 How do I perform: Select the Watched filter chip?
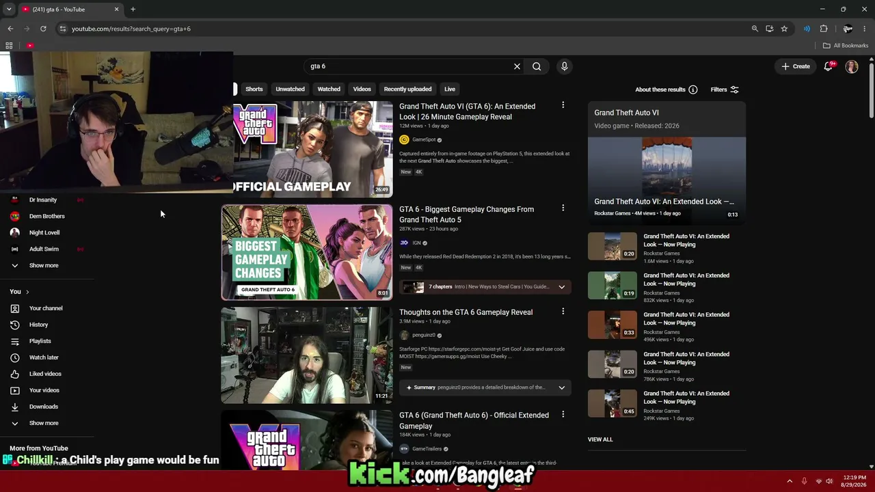click(x=329, y=89)
